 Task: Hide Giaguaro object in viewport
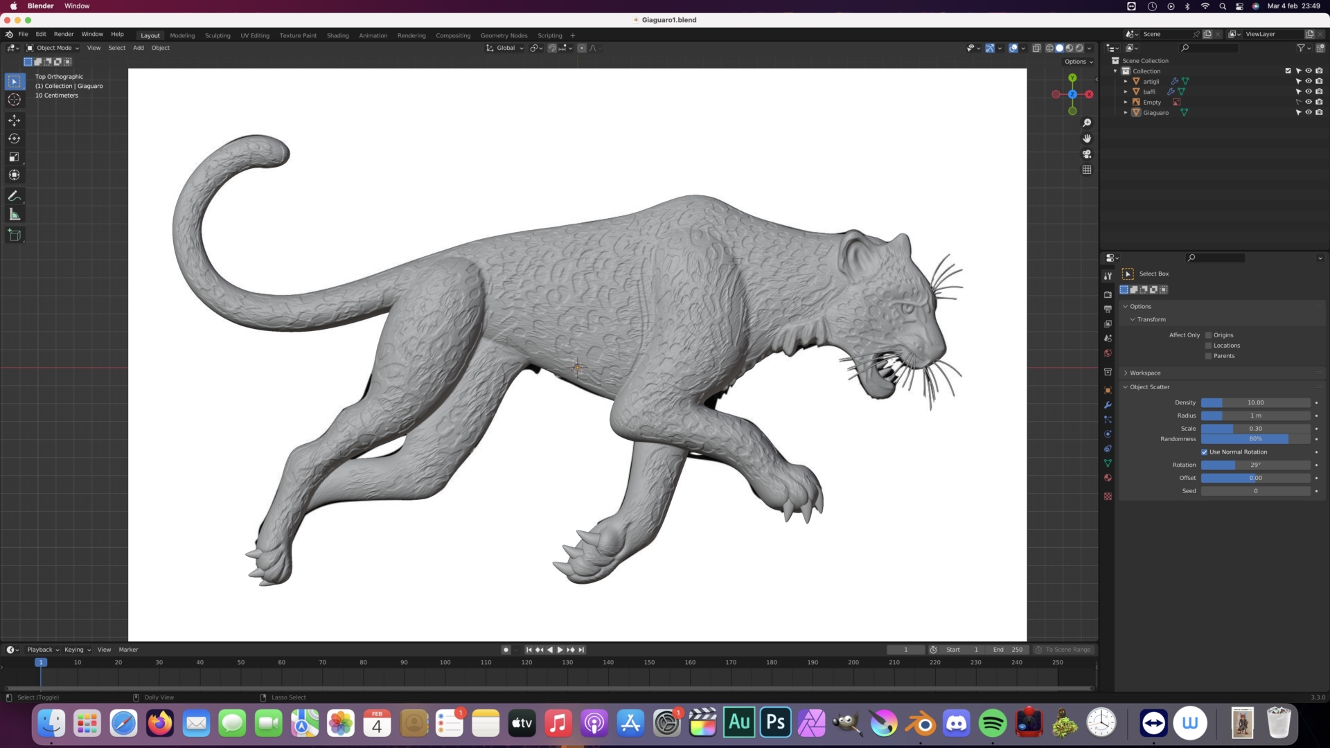pos(1309,112)
